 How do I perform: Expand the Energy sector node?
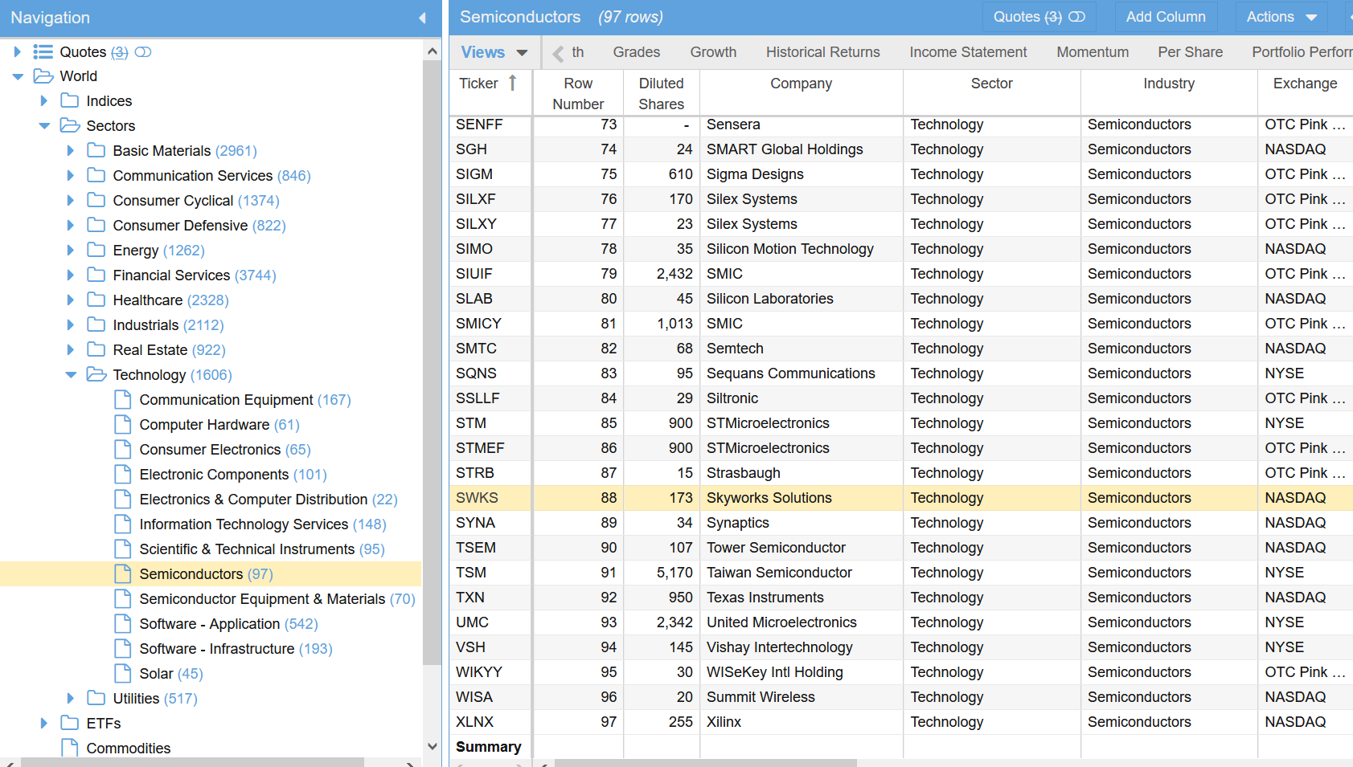tap(71, 250)
